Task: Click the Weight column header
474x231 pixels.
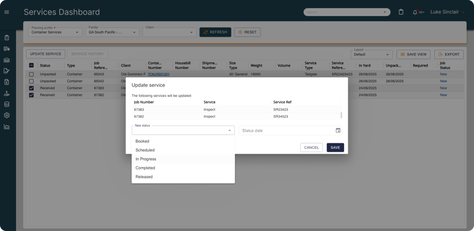Action: click(256, 66)
